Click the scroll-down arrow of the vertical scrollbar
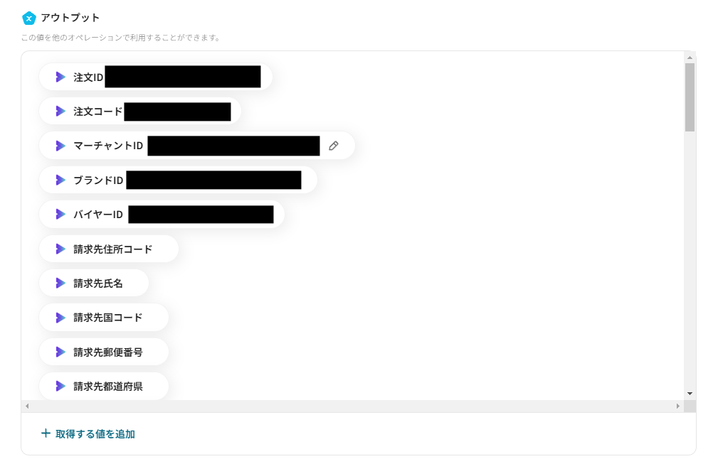 pyautogui.click(x=690, y=394)
